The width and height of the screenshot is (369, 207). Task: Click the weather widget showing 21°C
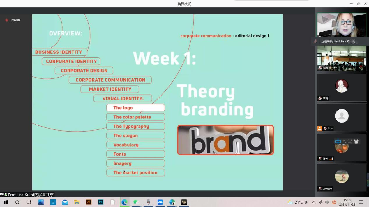(x=298, y=202)
